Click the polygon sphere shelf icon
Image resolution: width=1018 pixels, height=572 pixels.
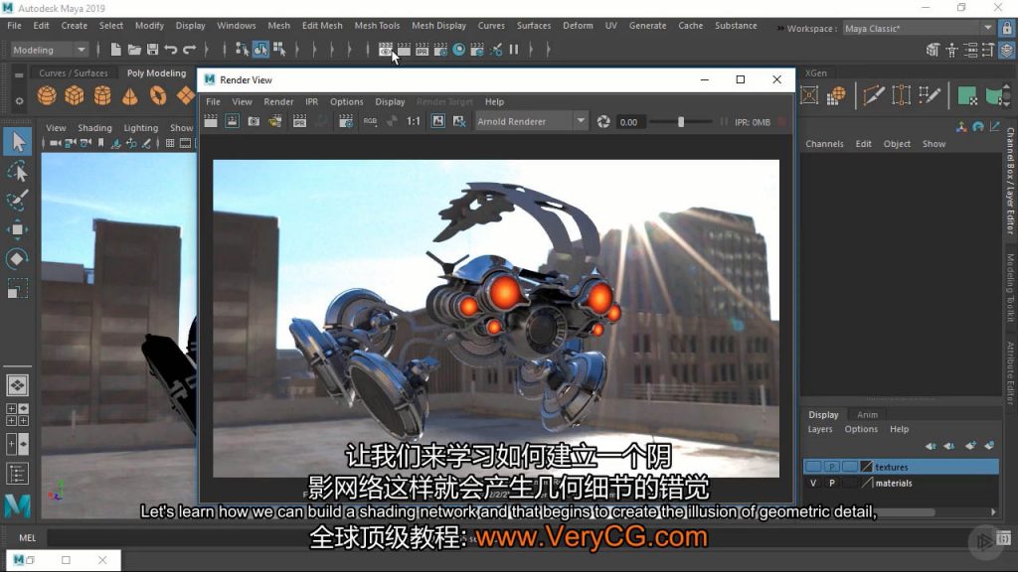point(47,95)
